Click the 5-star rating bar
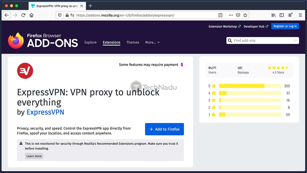The image size is (307, 173). point(250,86)
